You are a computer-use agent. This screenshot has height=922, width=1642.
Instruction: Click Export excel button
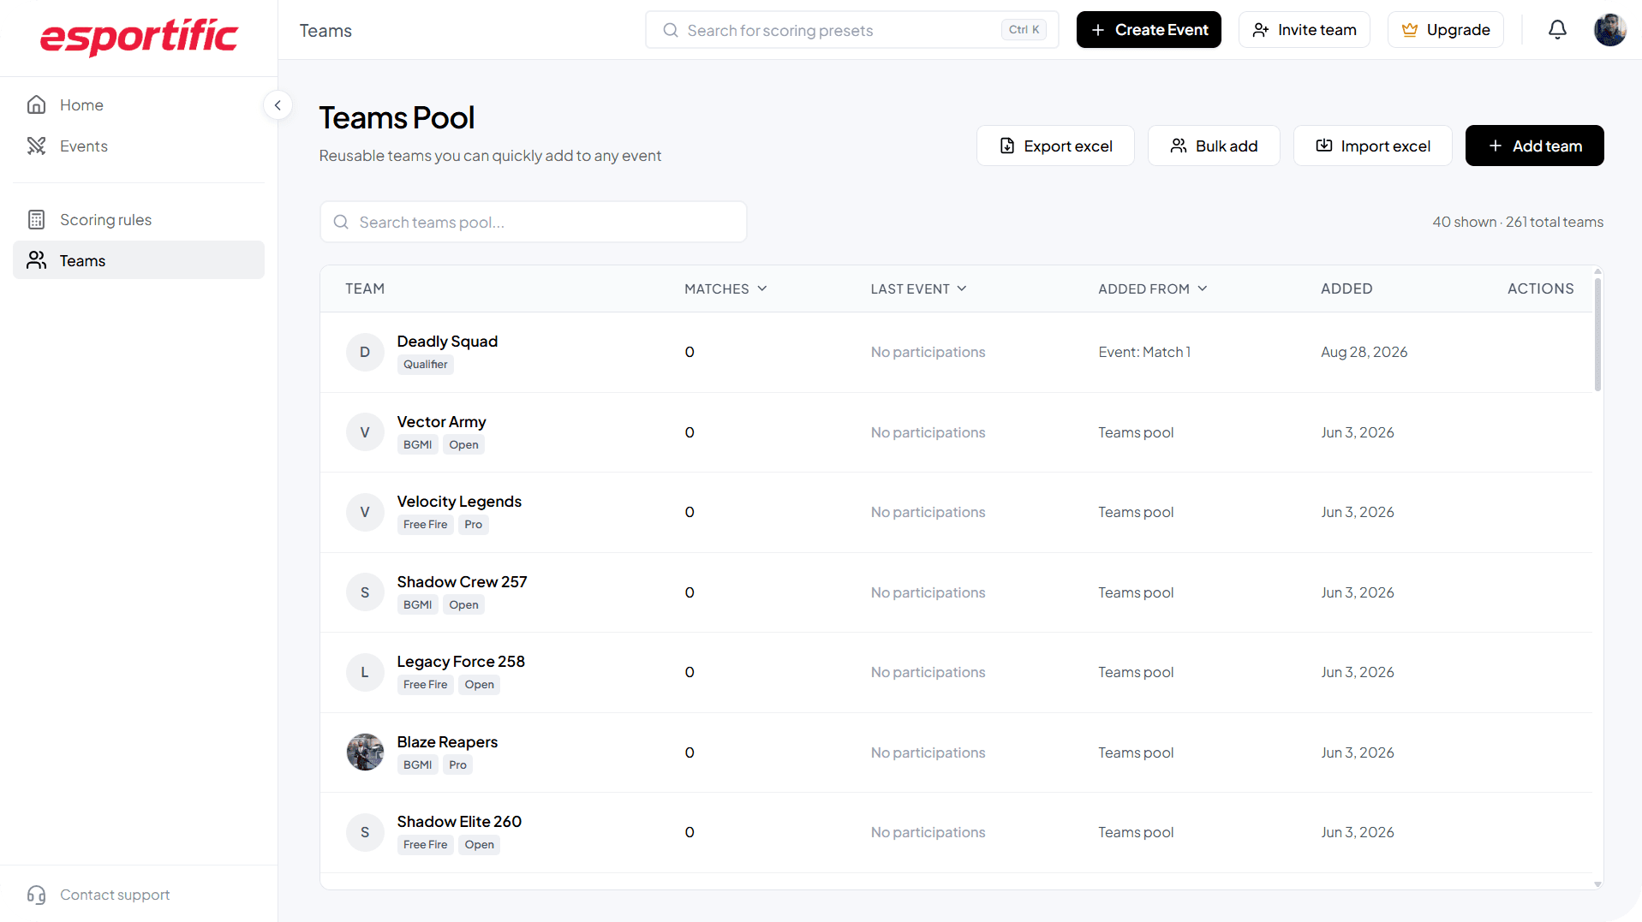coord(1055,146)
